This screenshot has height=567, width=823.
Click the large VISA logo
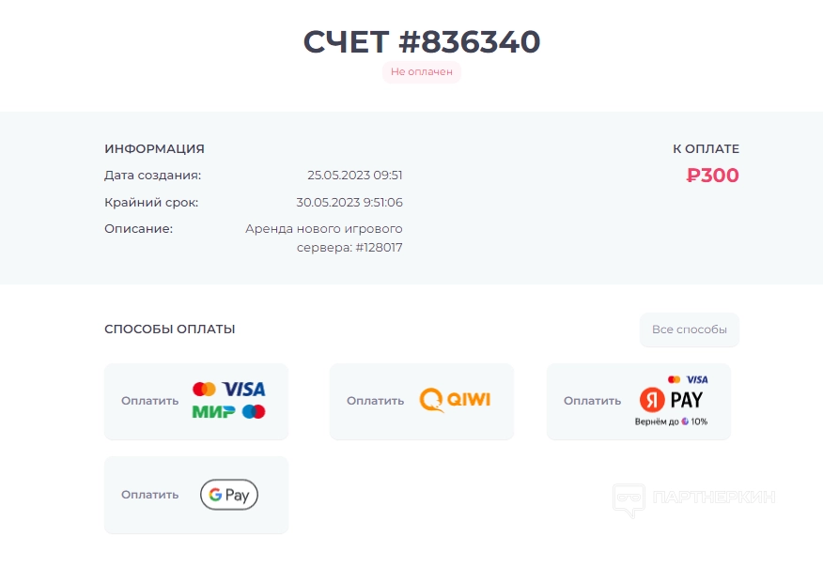244,389
